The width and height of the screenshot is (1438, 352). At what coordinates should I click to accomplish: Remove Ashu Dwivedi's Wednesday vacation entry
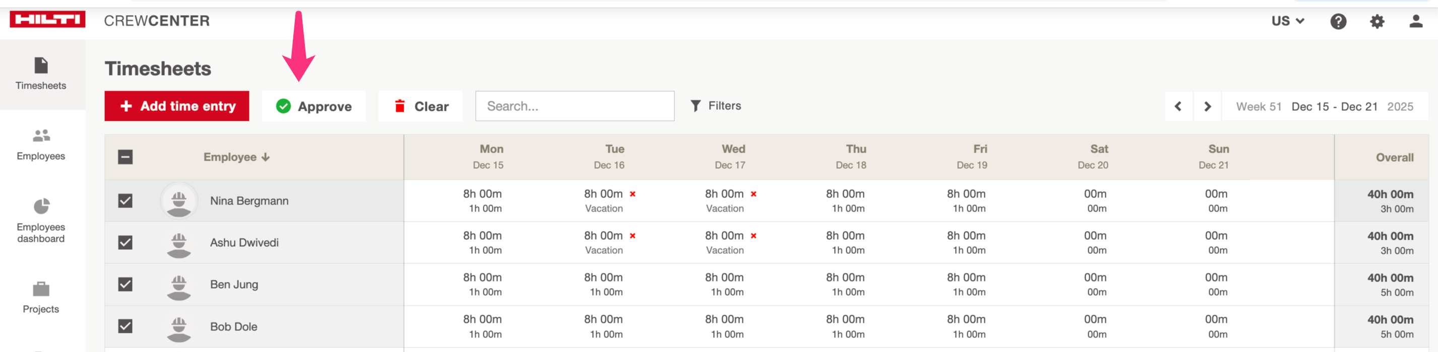click(753, 236)
